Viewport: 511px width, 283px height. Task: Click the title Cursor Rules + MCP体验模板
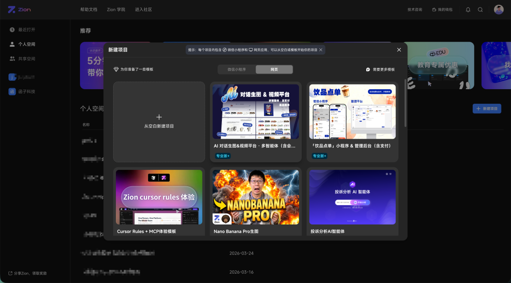tap(146, 231)
